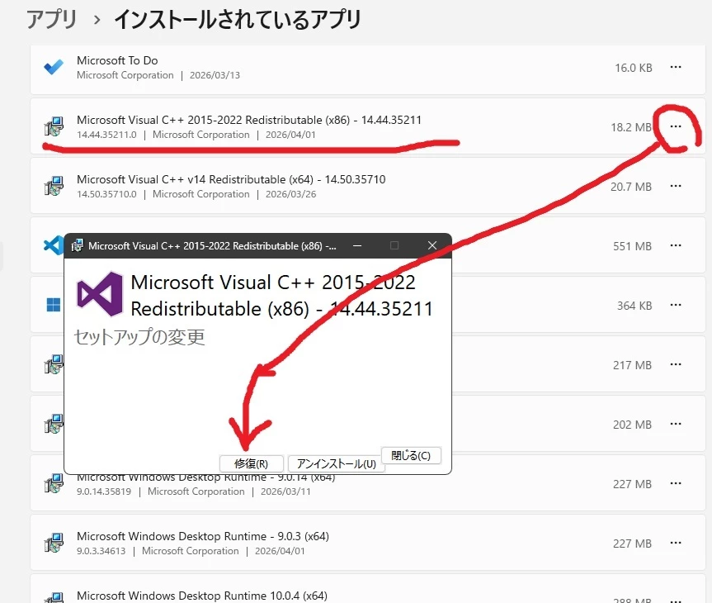Open more options for the 217 MB app
The height and width of the screenshot is (603, 712).
[676, 364]
